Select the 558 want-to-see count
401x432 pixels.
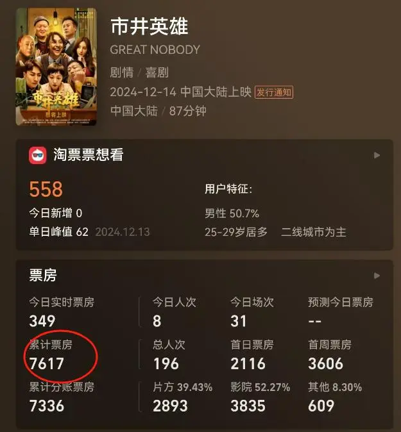[x=46, y=189]
